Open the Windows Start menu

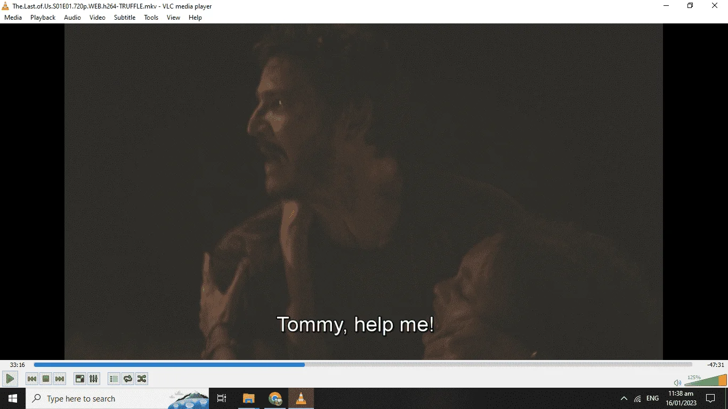tap(13, 398)
